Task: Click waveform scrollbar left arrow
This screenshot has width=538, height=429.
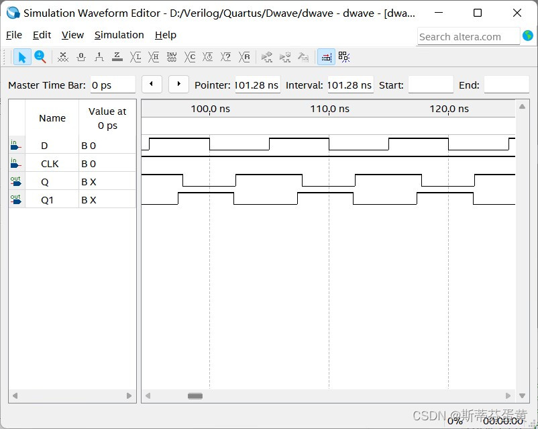Action: click(x=148, y=395)
